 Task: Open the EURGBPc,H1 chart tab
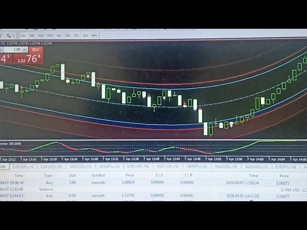(23, 167)
